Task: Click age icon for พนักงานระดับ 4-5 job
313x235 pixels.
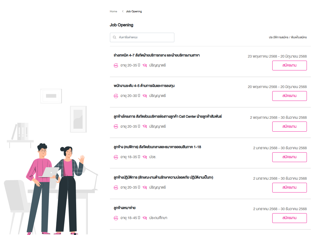Action: pyautogui.click(x=116, y=96)
